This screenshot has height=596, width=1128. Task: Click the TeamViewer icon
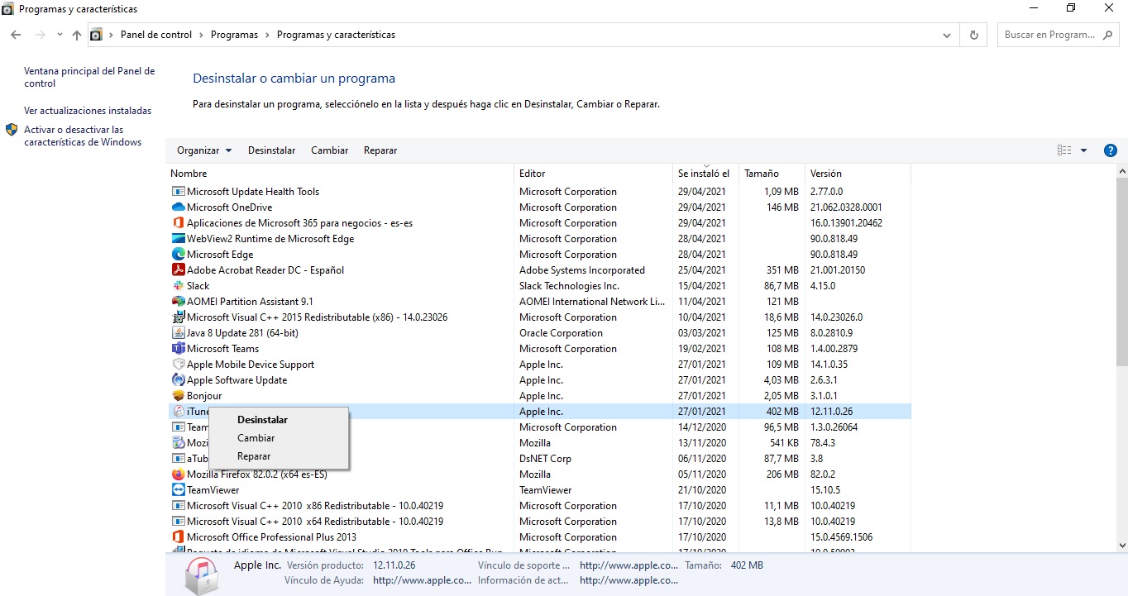pyautogui.click(x=178, y=490)
